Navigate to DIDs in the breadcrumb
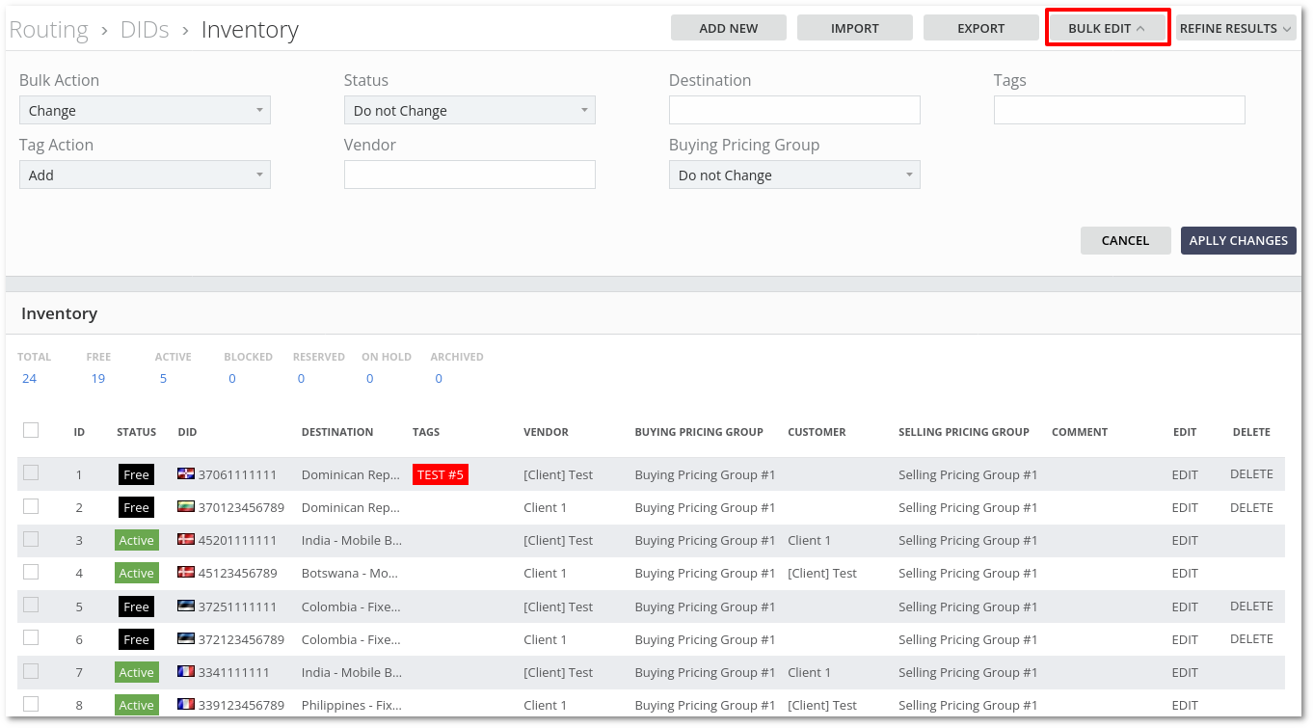This screenshot has width=1313, height=728. (x=145, y=30)
